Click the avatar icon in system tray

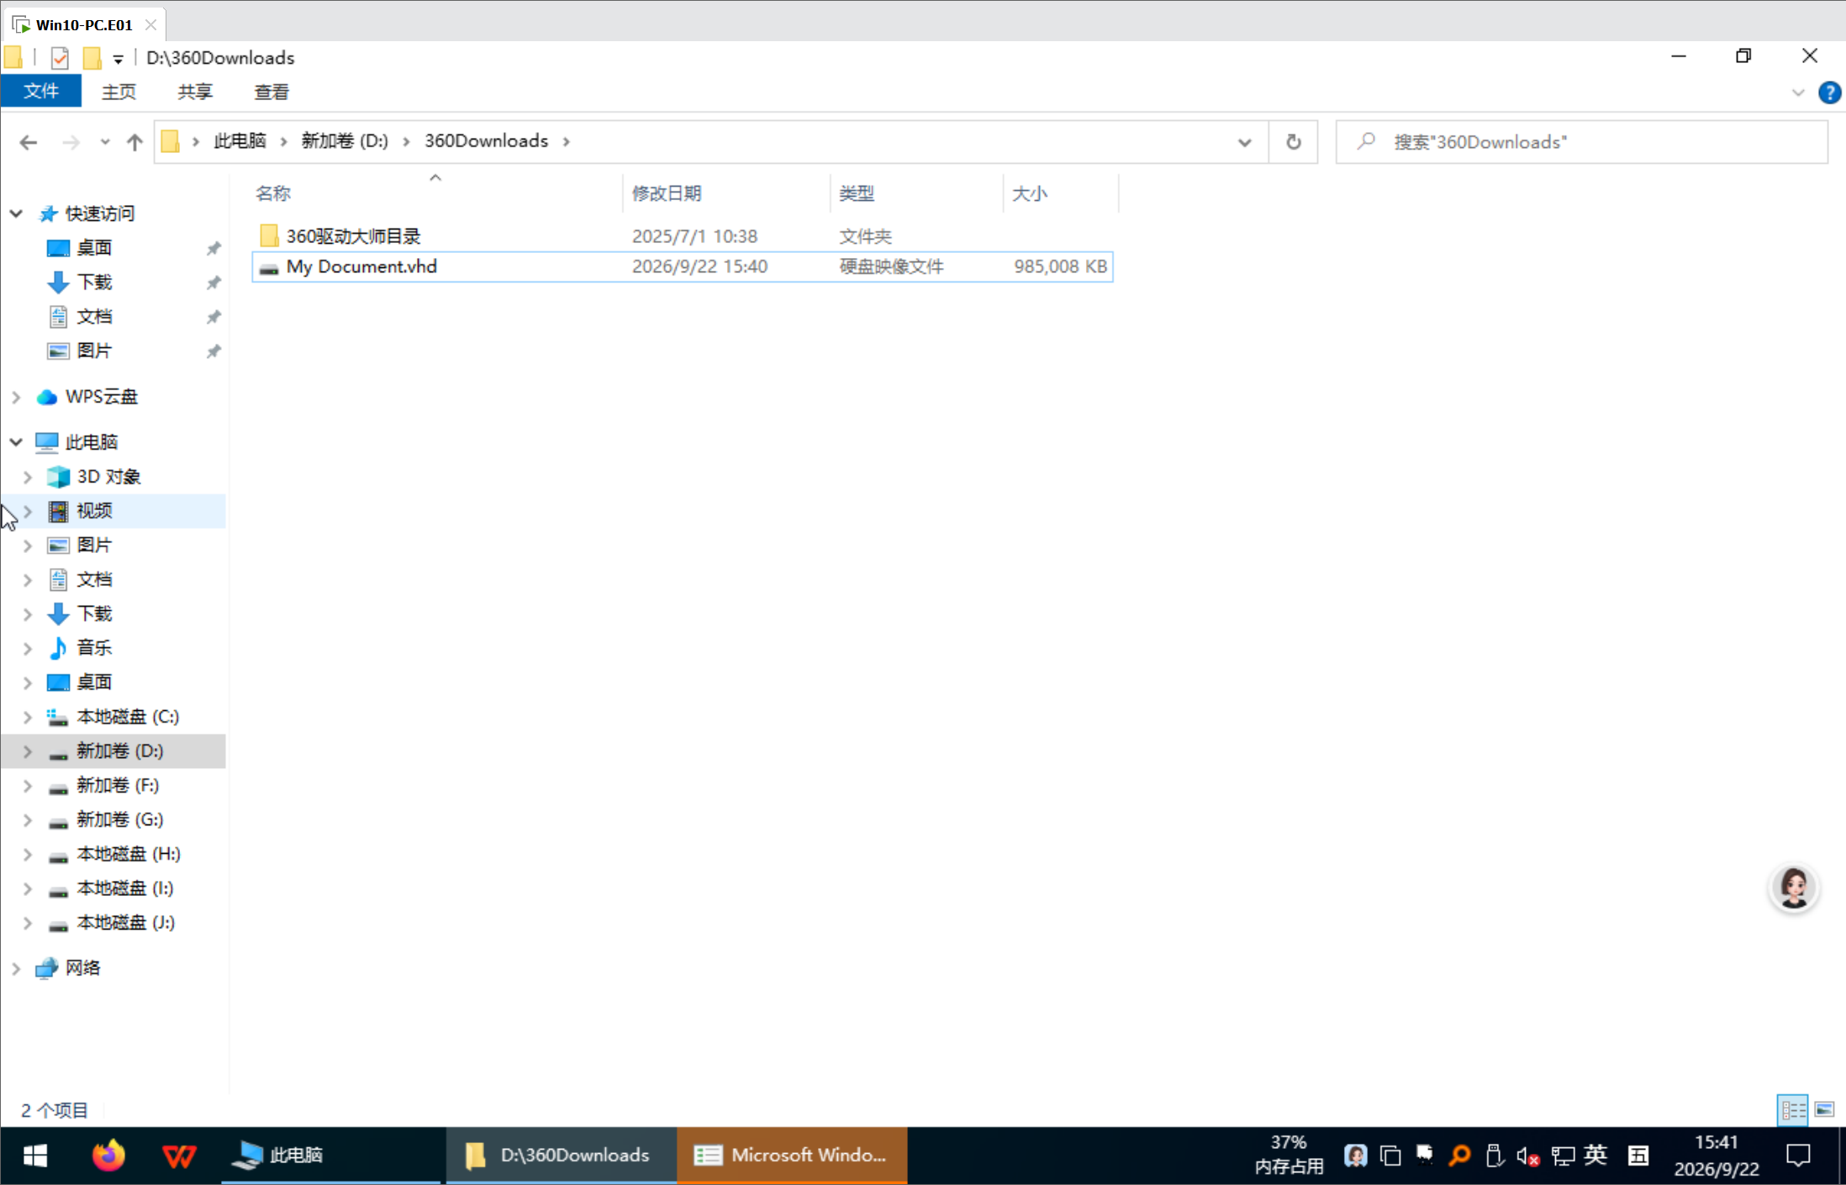pos(1355,1156)
